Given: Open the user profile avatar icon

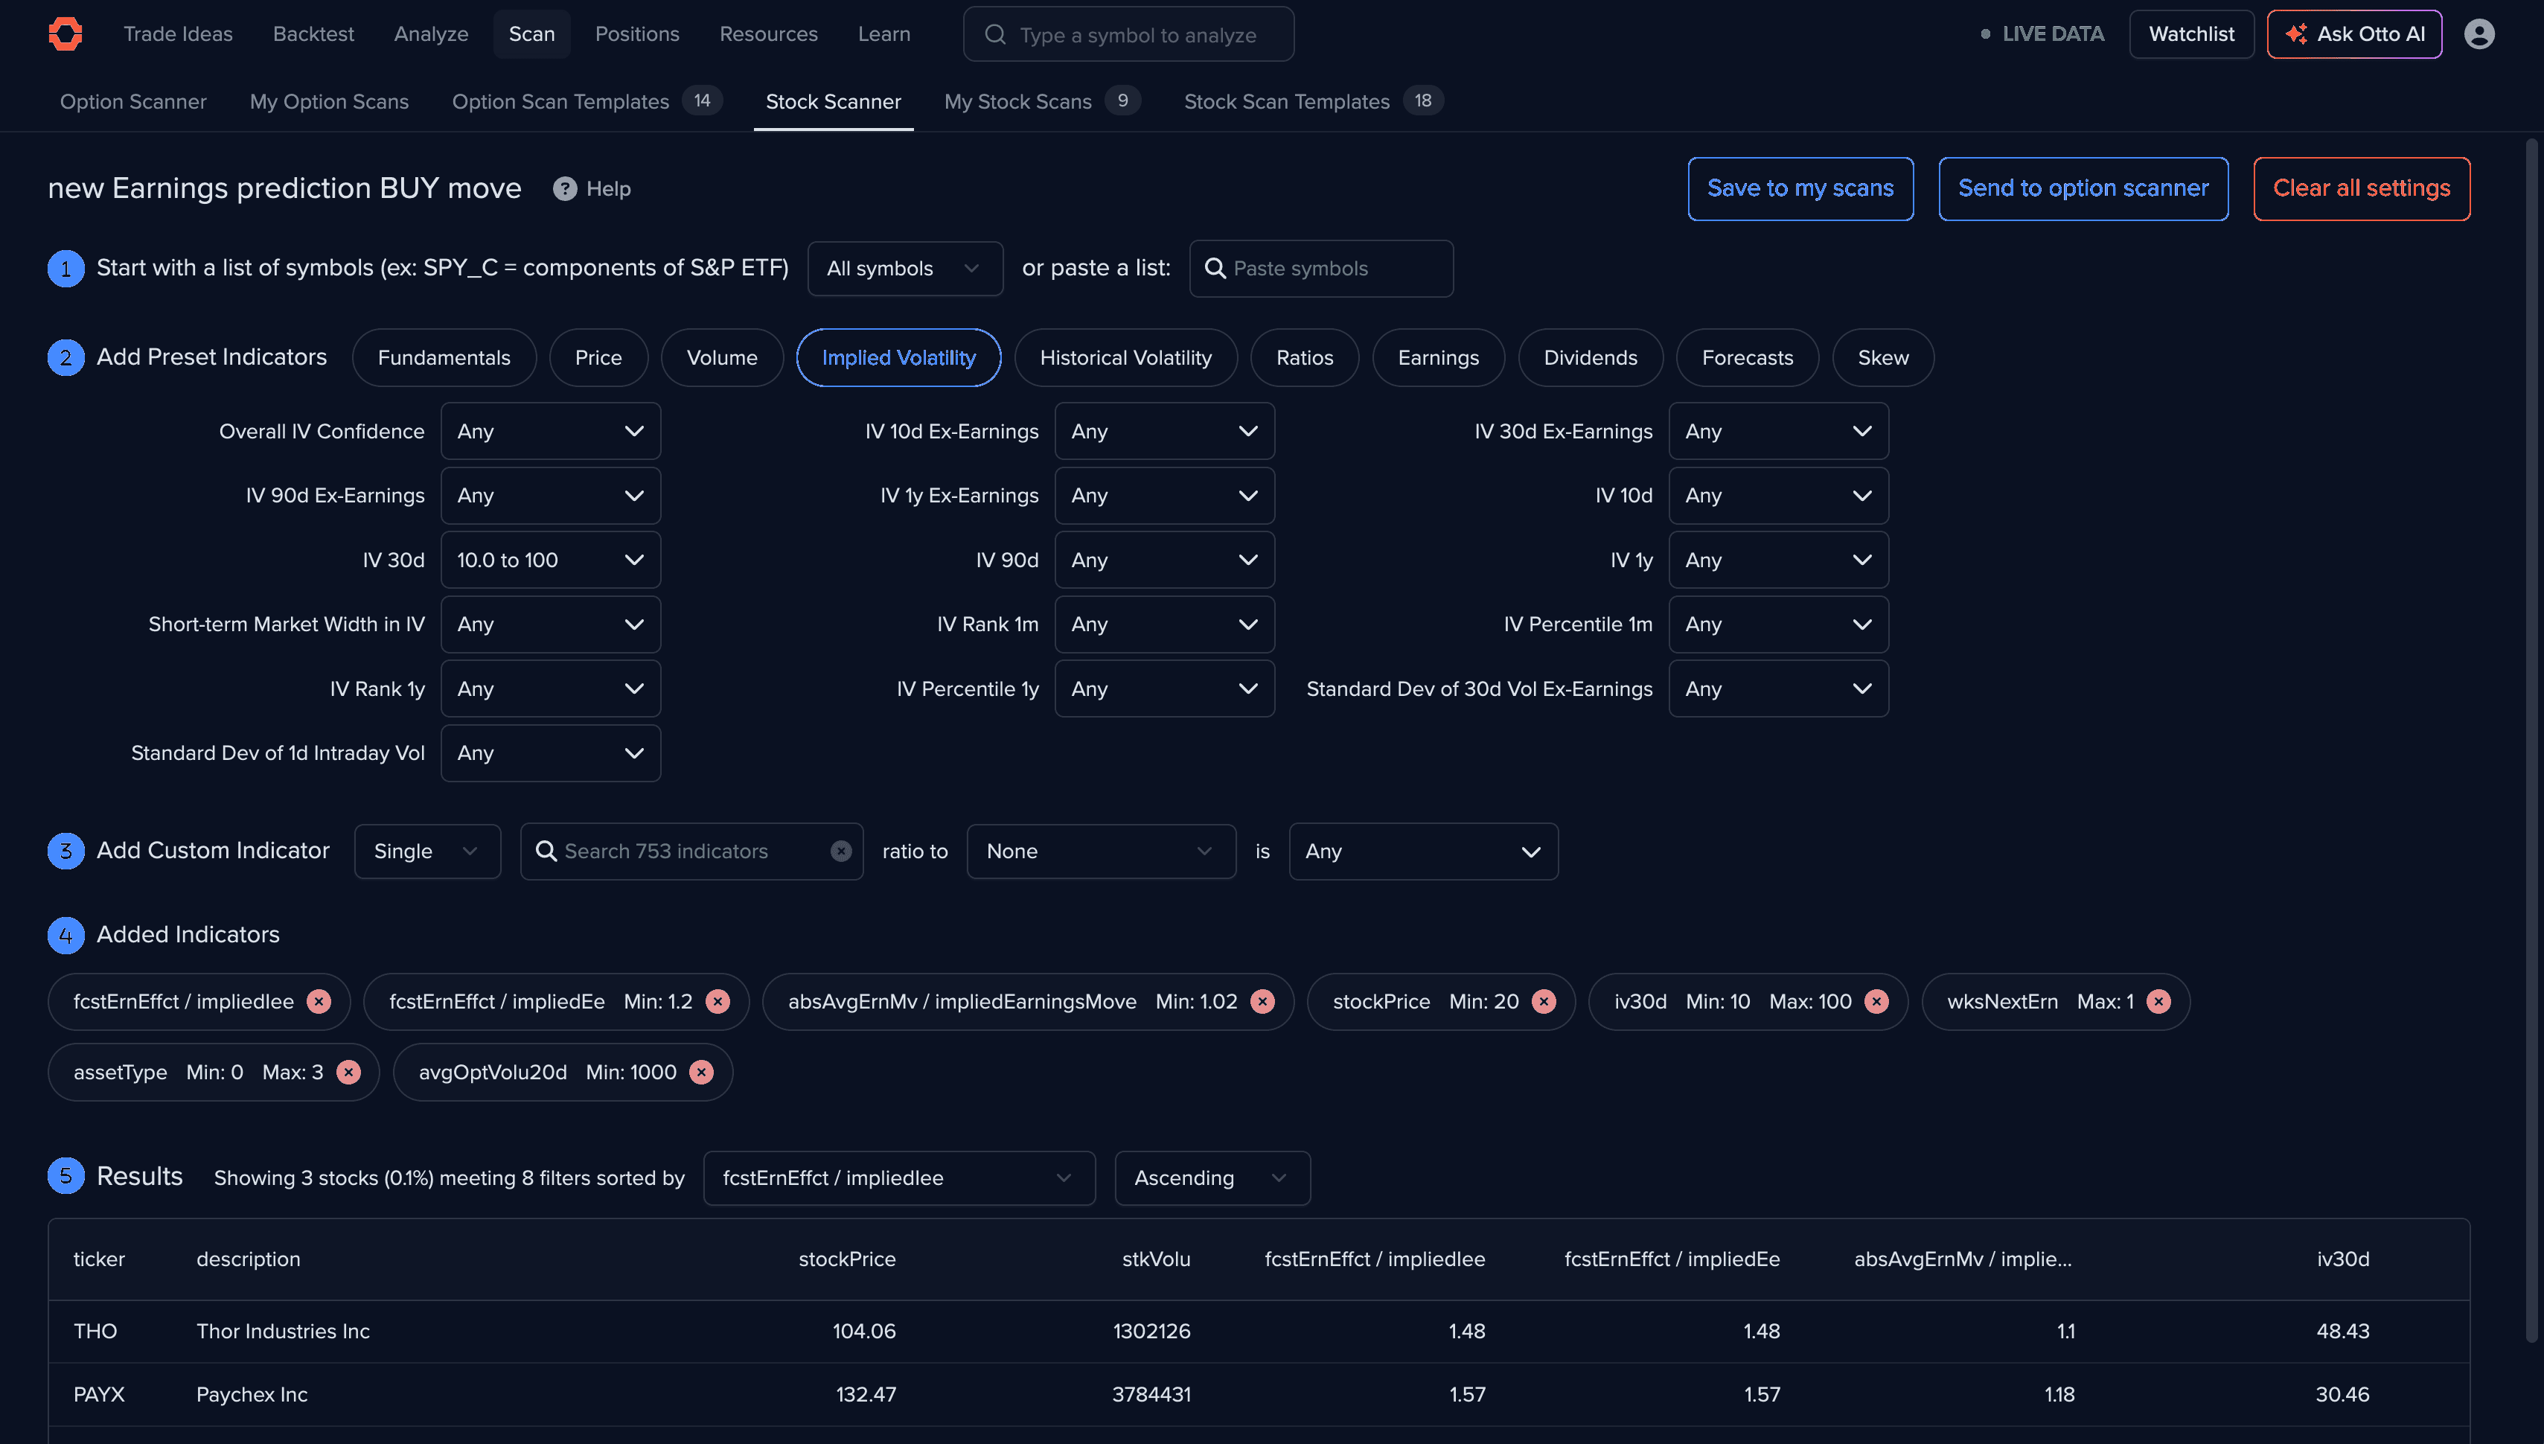Looking at the screenshot, I should 2479,33.
